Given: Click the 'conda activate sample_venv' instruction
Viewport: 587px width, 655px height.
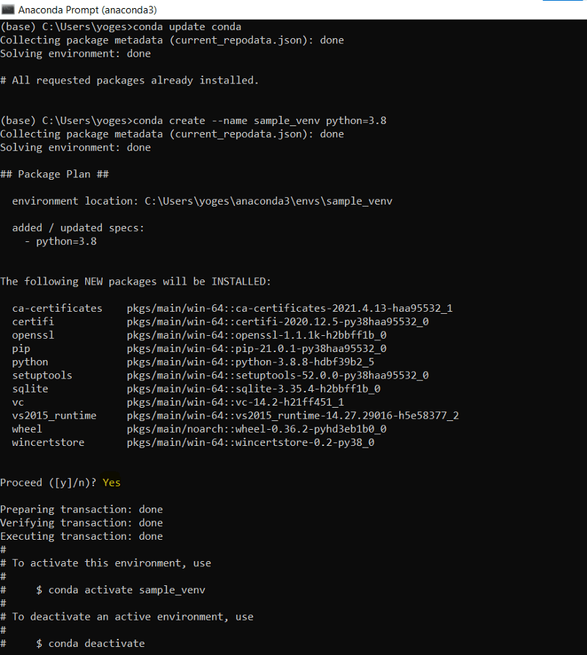Looking at the screenshot, I should (x=127, y=590).
